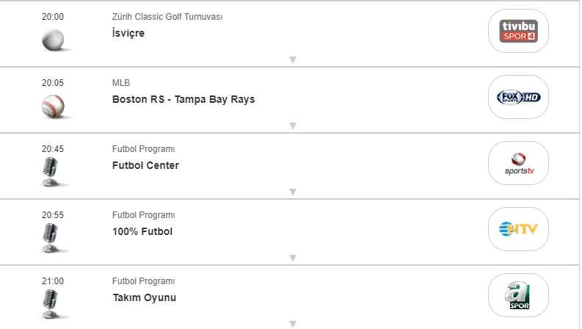Click the golf ball icon

coord(53,40)
